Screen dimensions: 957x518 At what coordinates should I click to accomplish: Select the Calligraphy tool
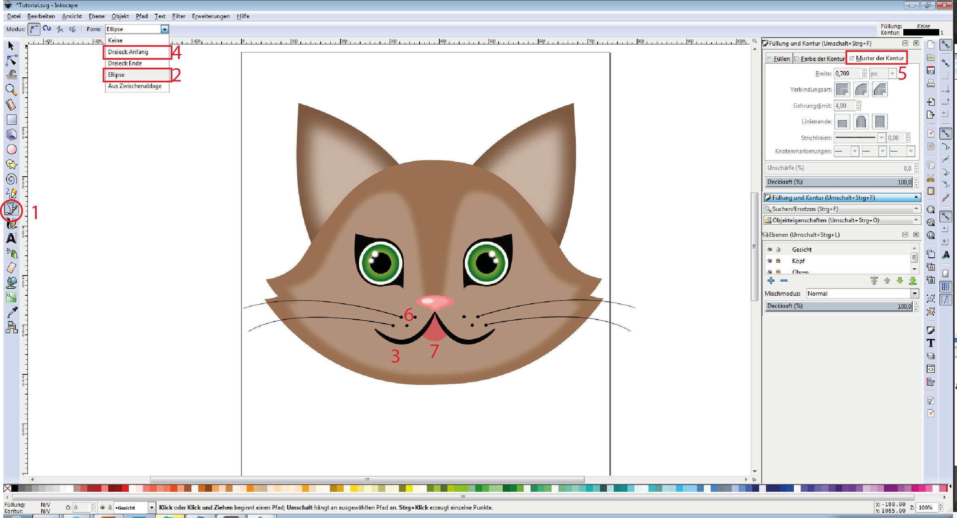[x=11, y=224]
